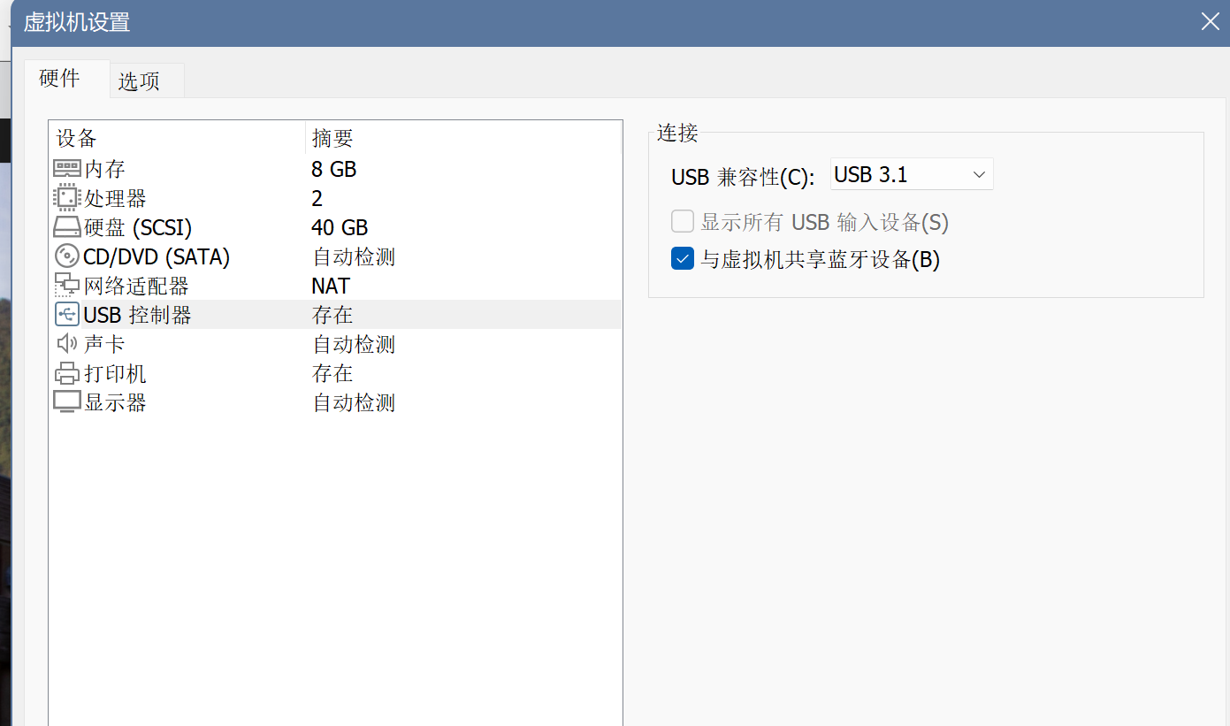
Task: Select the 硬盘 (SCSI) hard disk icon
Action: (66, 226)
